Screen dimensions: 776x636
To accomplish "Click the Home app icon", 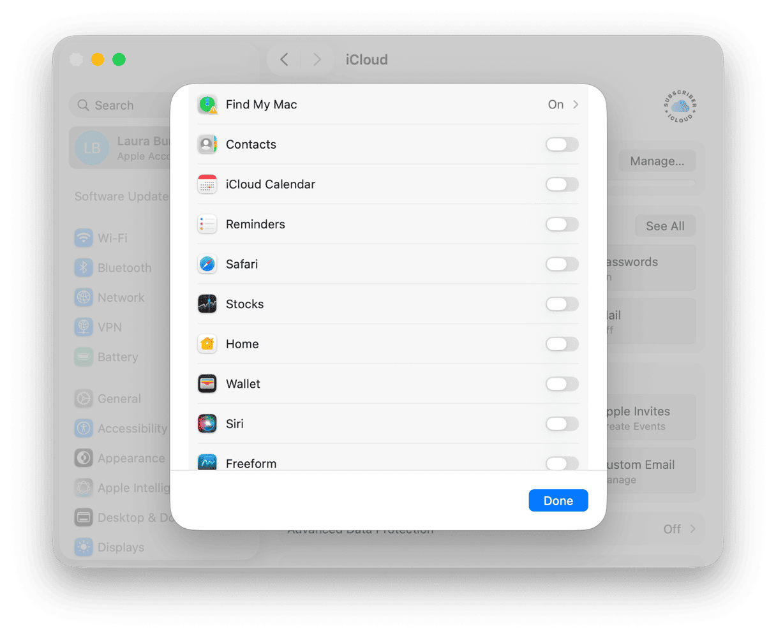I will [x=207, y=344].
